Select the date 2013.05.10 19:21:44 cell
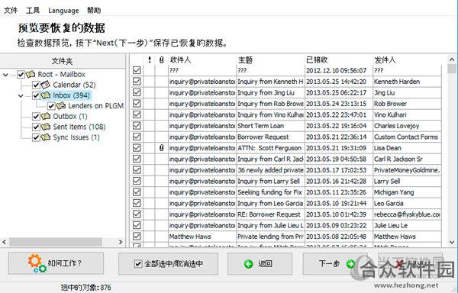 339,203
